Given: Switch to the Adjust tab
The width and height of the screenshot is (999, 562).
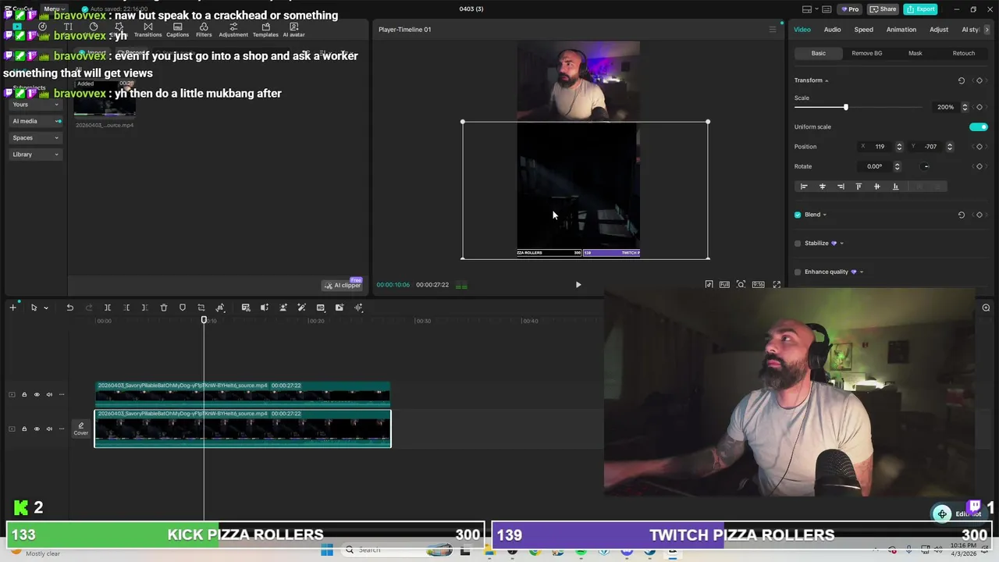Looking at the screenshot, I should (x=939, y=30).
